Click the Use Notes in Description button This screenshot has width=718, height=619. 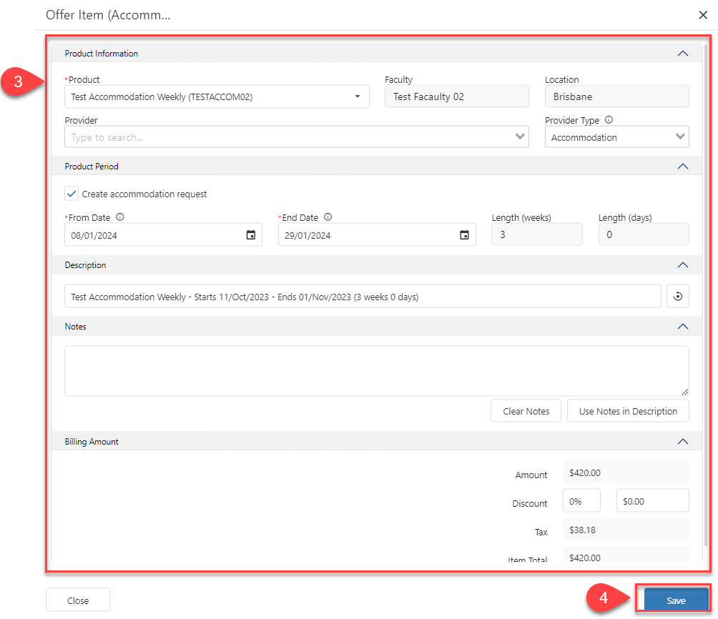pos(628,411)
